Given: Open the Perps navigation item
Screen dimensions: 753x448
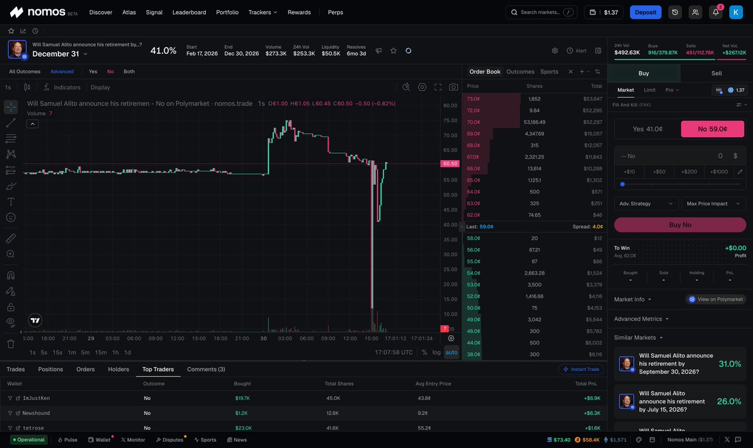Looking at the screenshot, I should click(x=335, y=12).
